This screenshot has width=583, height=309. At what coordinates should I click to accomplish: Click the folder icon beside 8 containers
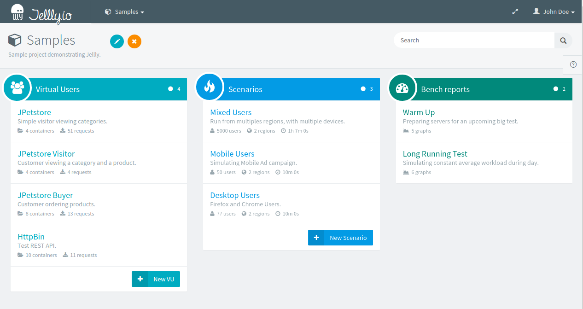click(20, 214)
